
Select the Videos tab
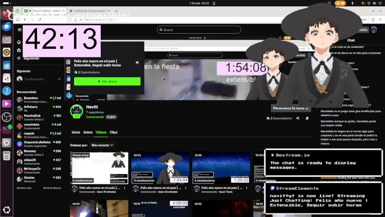[101, 132]
